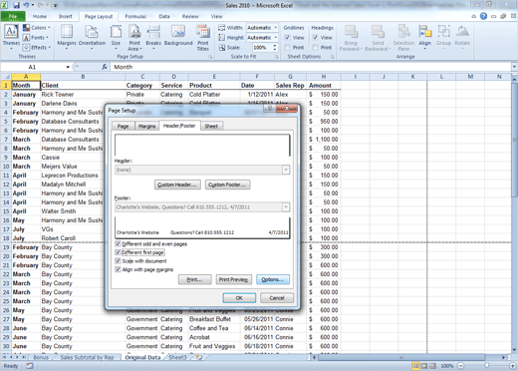Choose the sheet Background icon
This screenshot has width=518, height=371.
tap(178, 36)
